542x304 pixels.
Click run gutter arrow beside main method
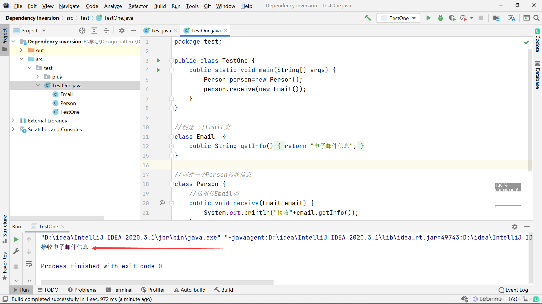click(158, 70)
